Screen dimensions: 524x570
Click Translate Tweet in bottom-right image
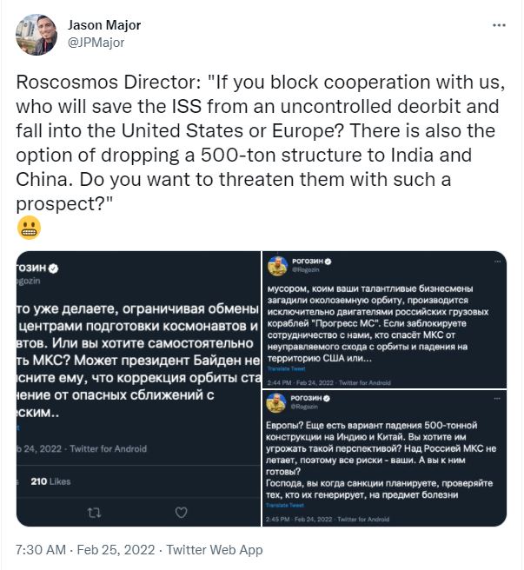click(285, 504)
